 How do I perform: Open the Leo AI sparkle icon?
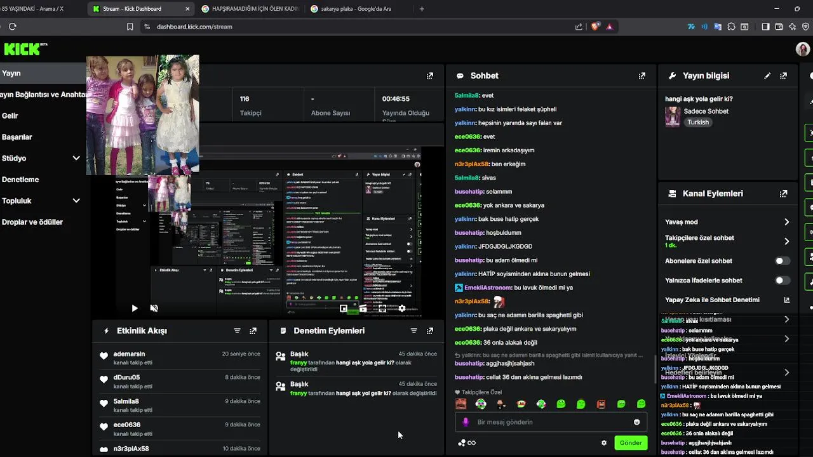(792, 27)
